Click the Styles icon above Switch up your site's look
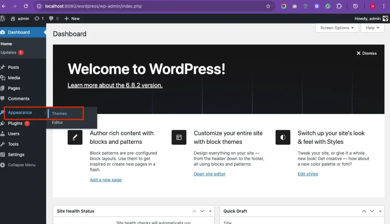 283,137
